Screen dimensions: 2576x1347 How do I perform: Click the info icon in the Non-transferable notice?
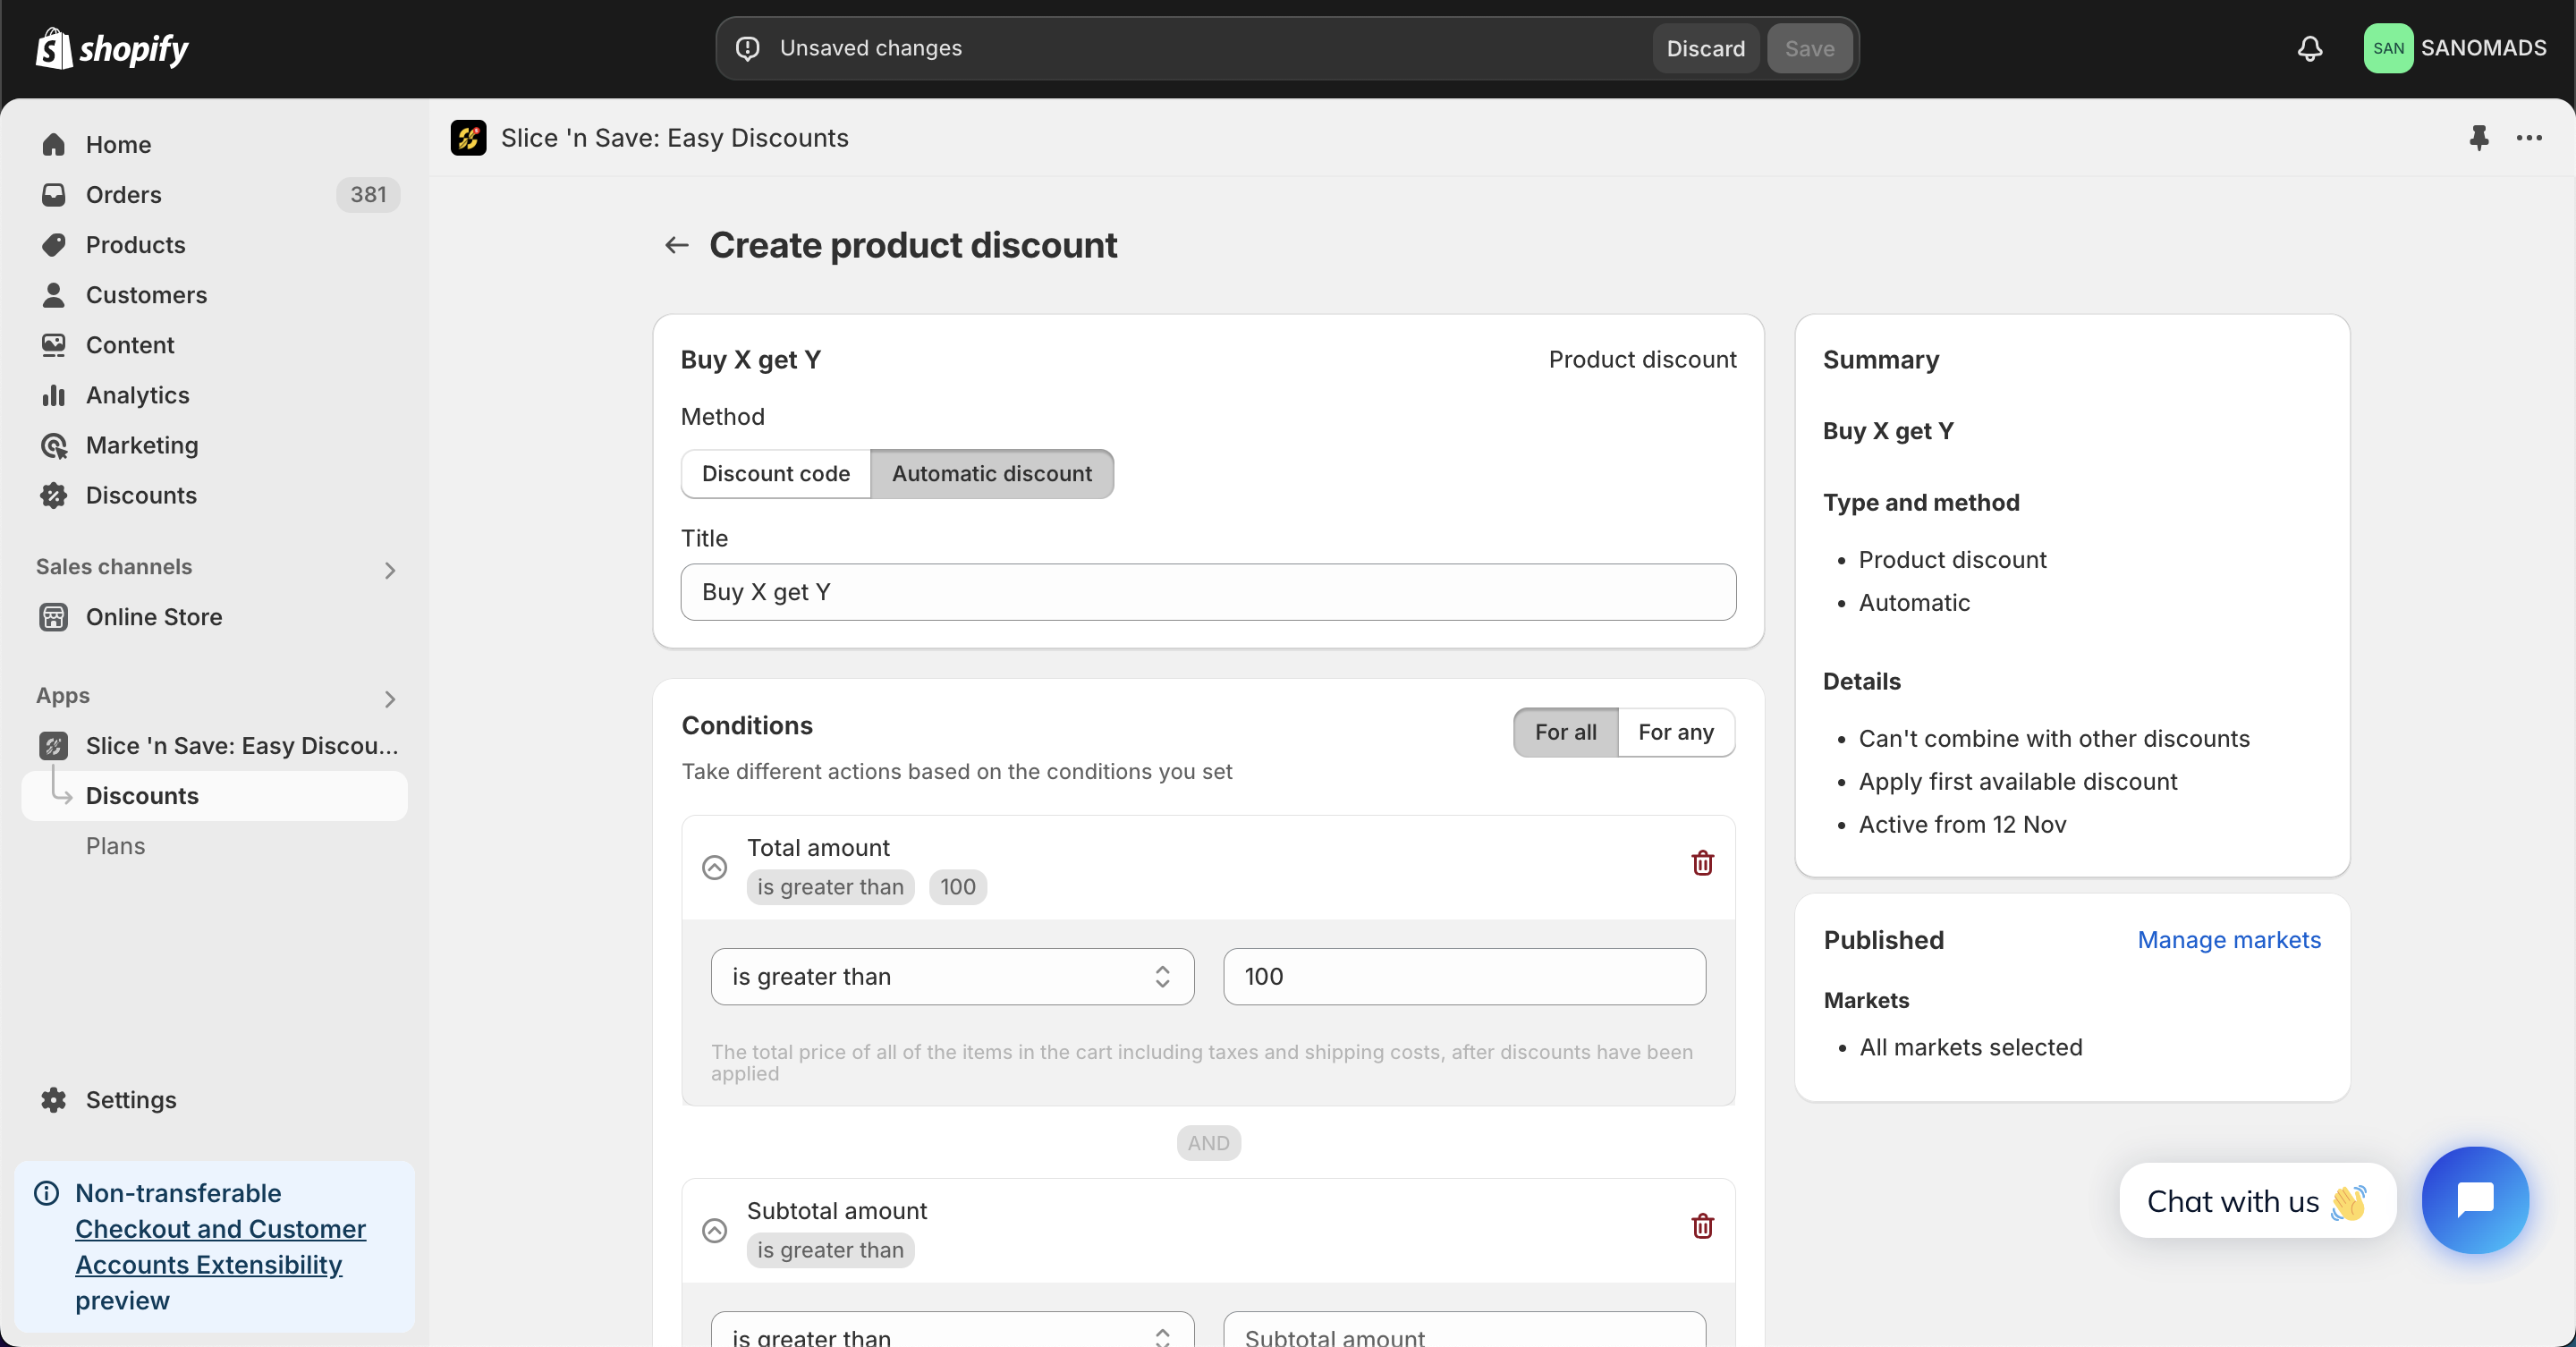(47, 1193)
